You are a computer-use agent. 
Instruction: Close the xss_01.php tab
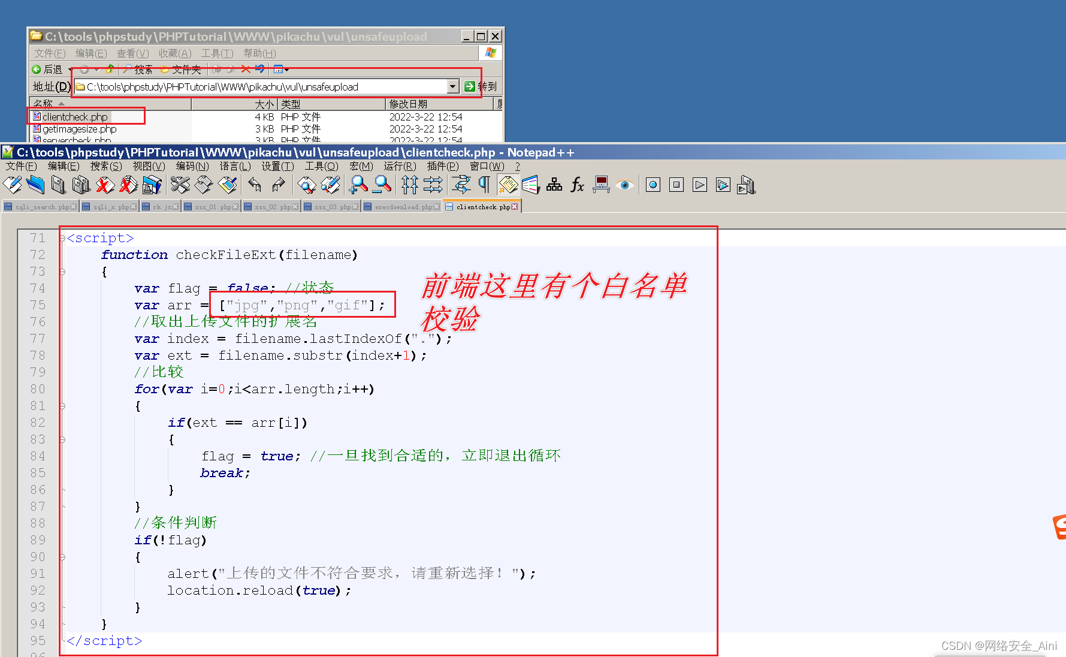[235, 207]
